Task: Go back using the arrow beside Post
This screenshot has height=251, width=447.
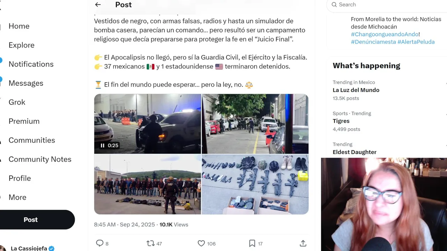Action: click(98, 5)
